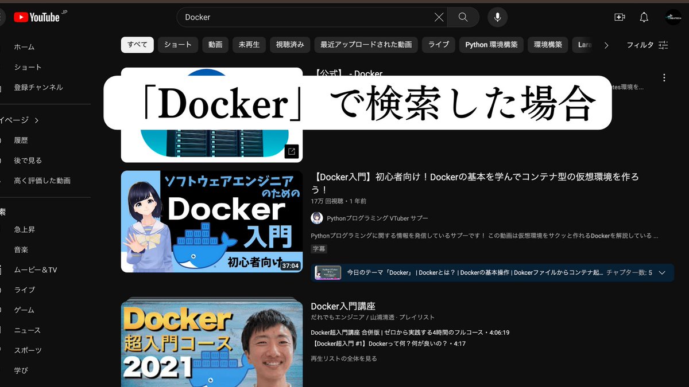The image size is (689, 387).
Task: Click the サプー channel avatar
Action: (x=317, y=218)
